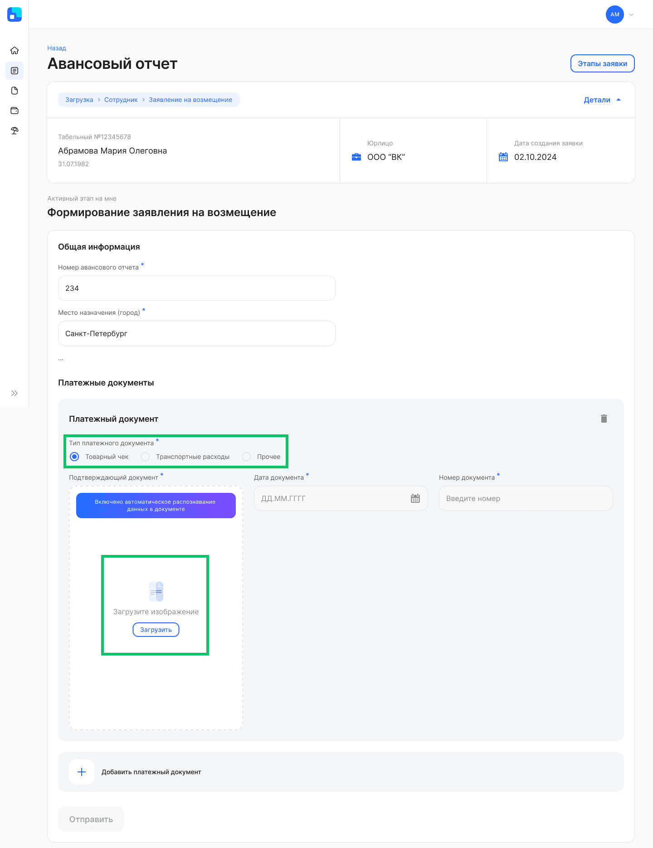Collapse the Детали section

602,100
